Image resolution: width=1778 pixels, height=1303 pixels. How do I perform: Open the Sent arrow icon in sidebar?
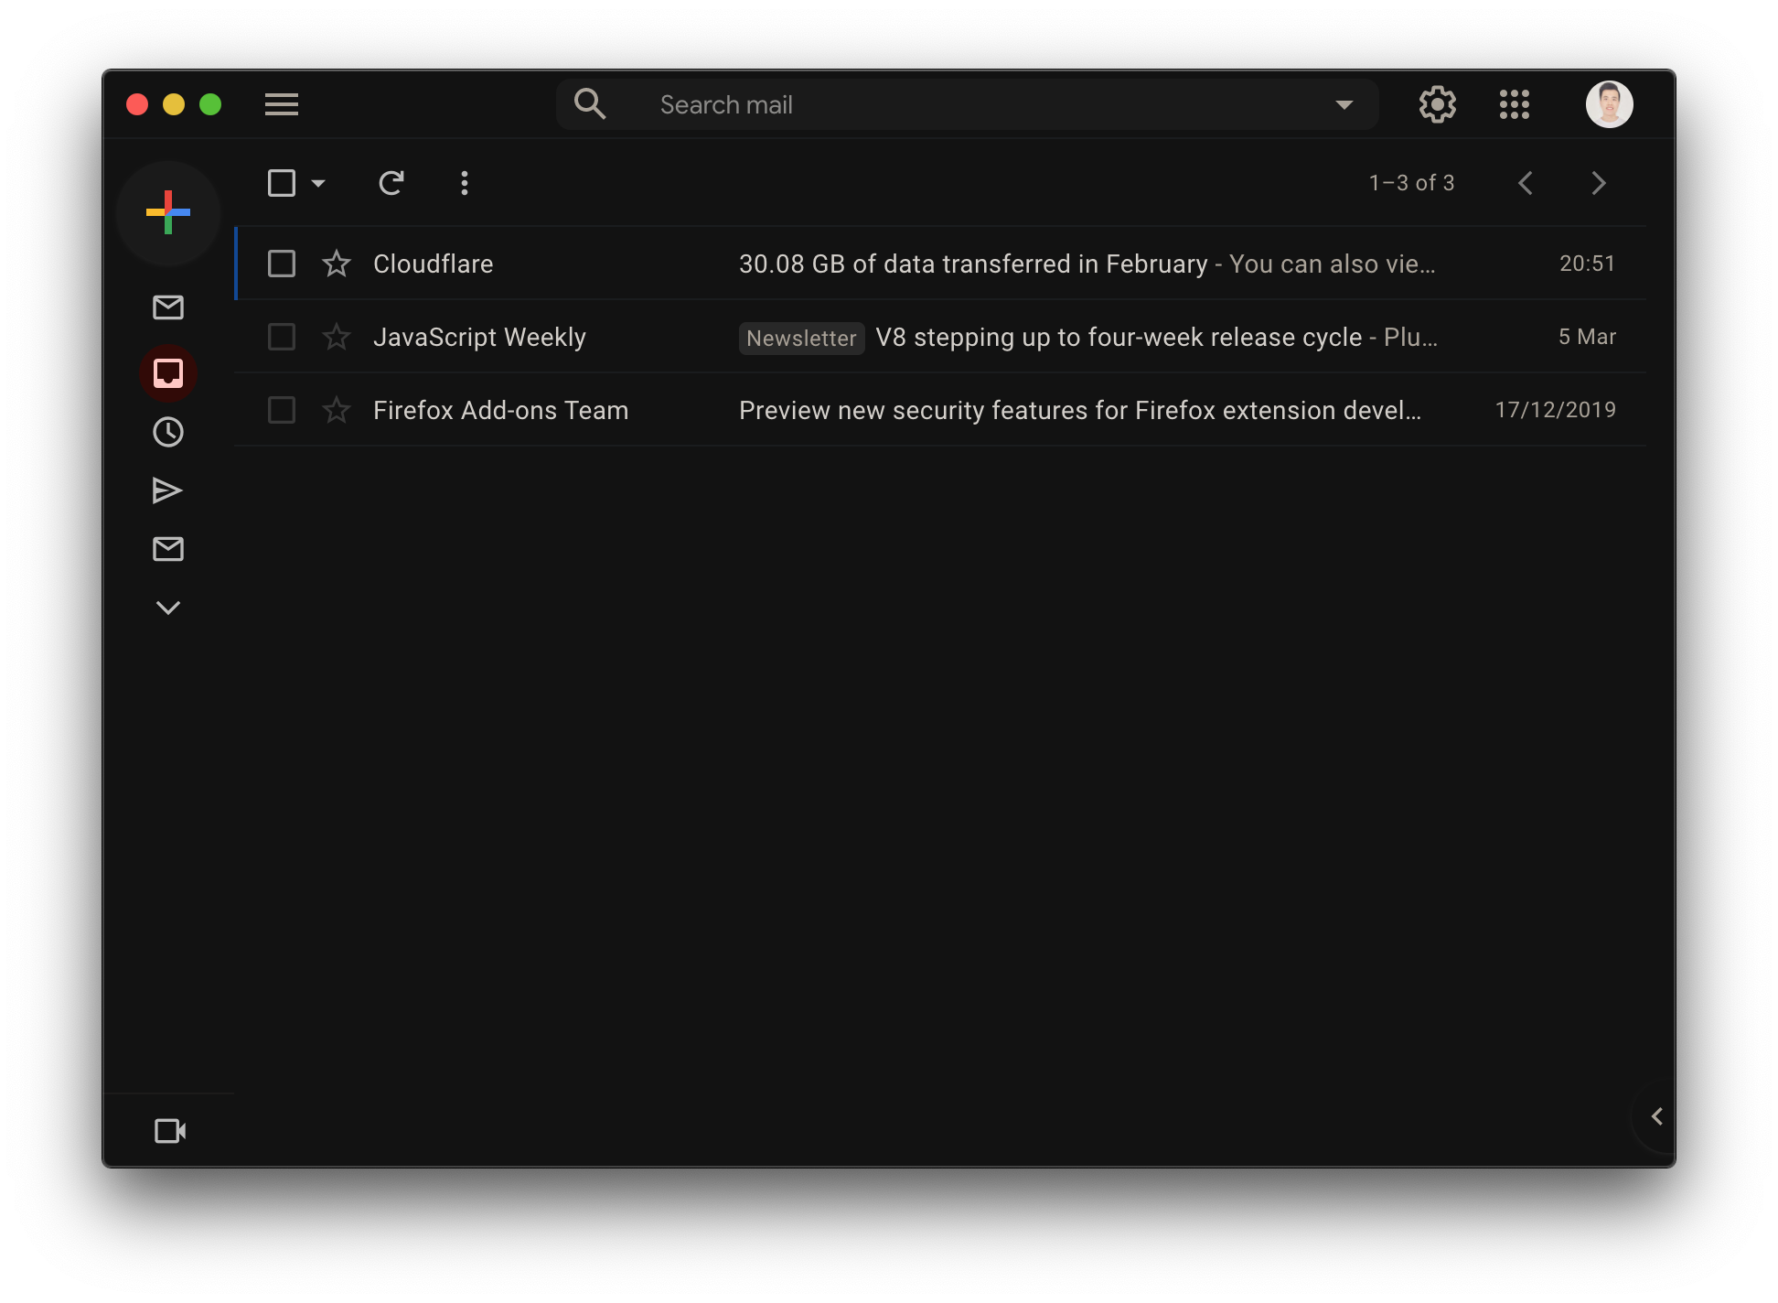pyautogui.click(x=168, y=490)
